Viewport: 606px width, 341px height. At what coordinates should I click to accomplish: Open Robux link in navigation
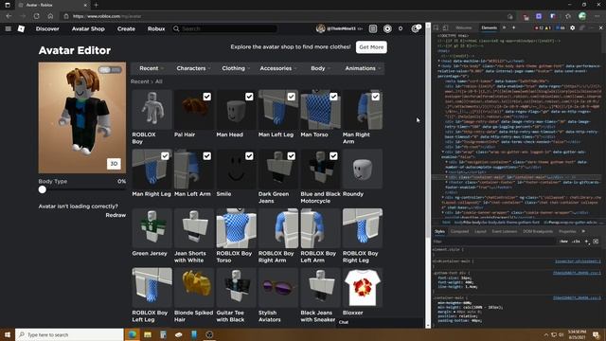(156, 28)
